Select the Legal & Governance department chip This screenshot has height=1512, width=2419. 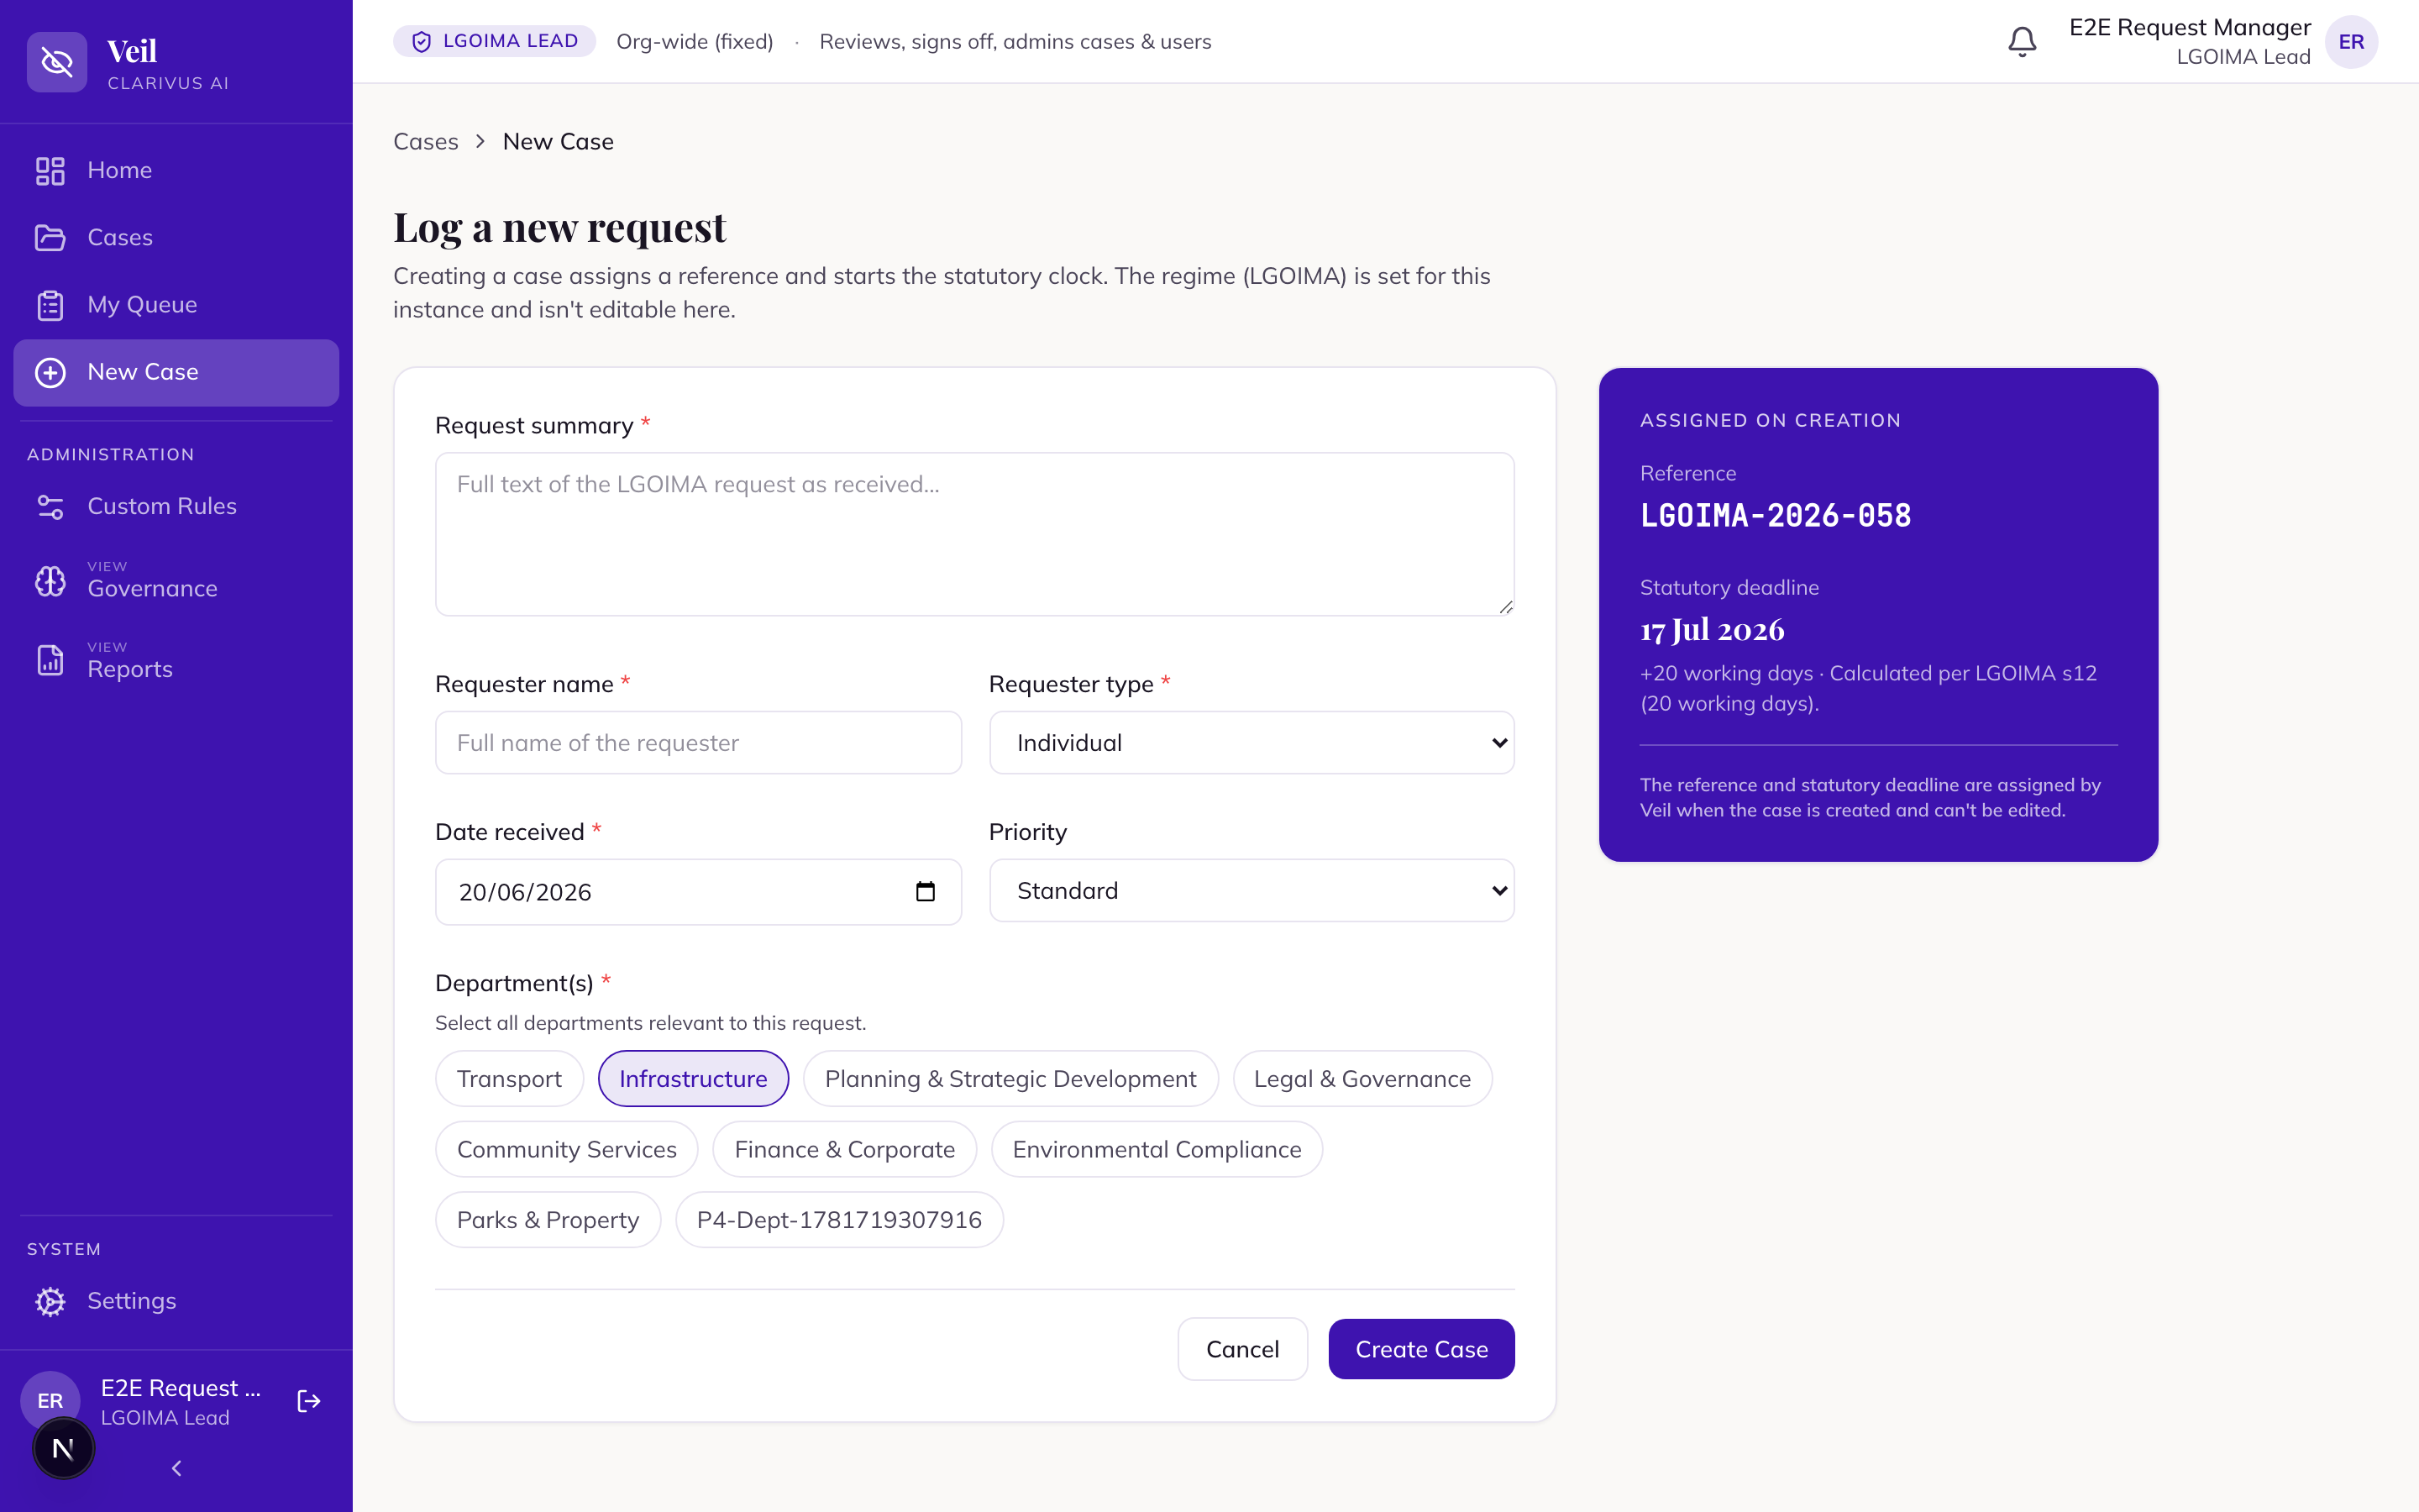(x=1362, y=1078)
